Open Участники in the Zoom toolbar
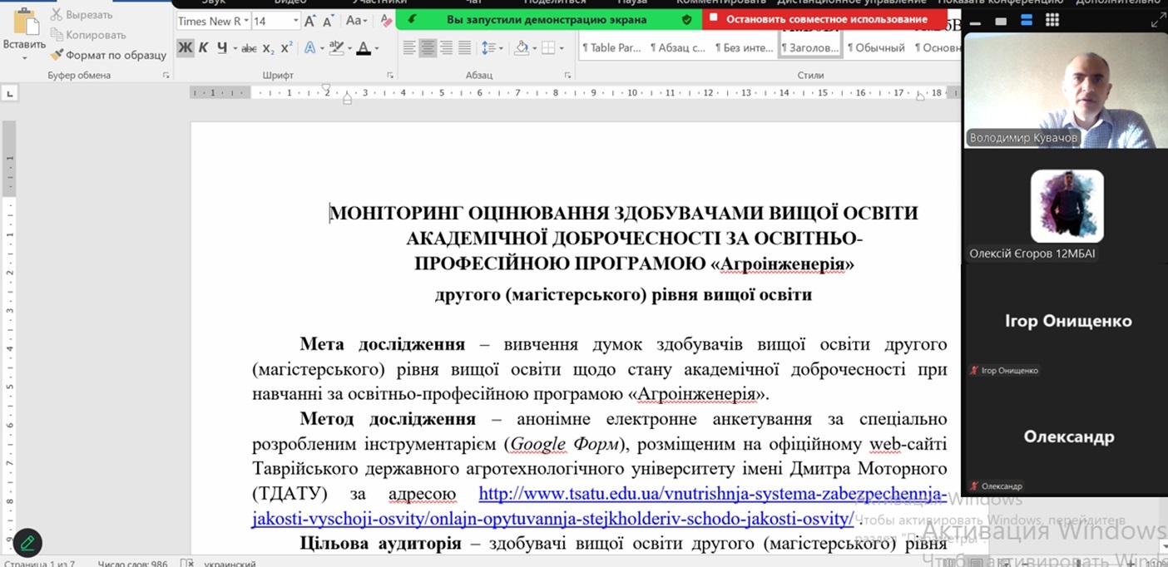 tap(379, 2)
